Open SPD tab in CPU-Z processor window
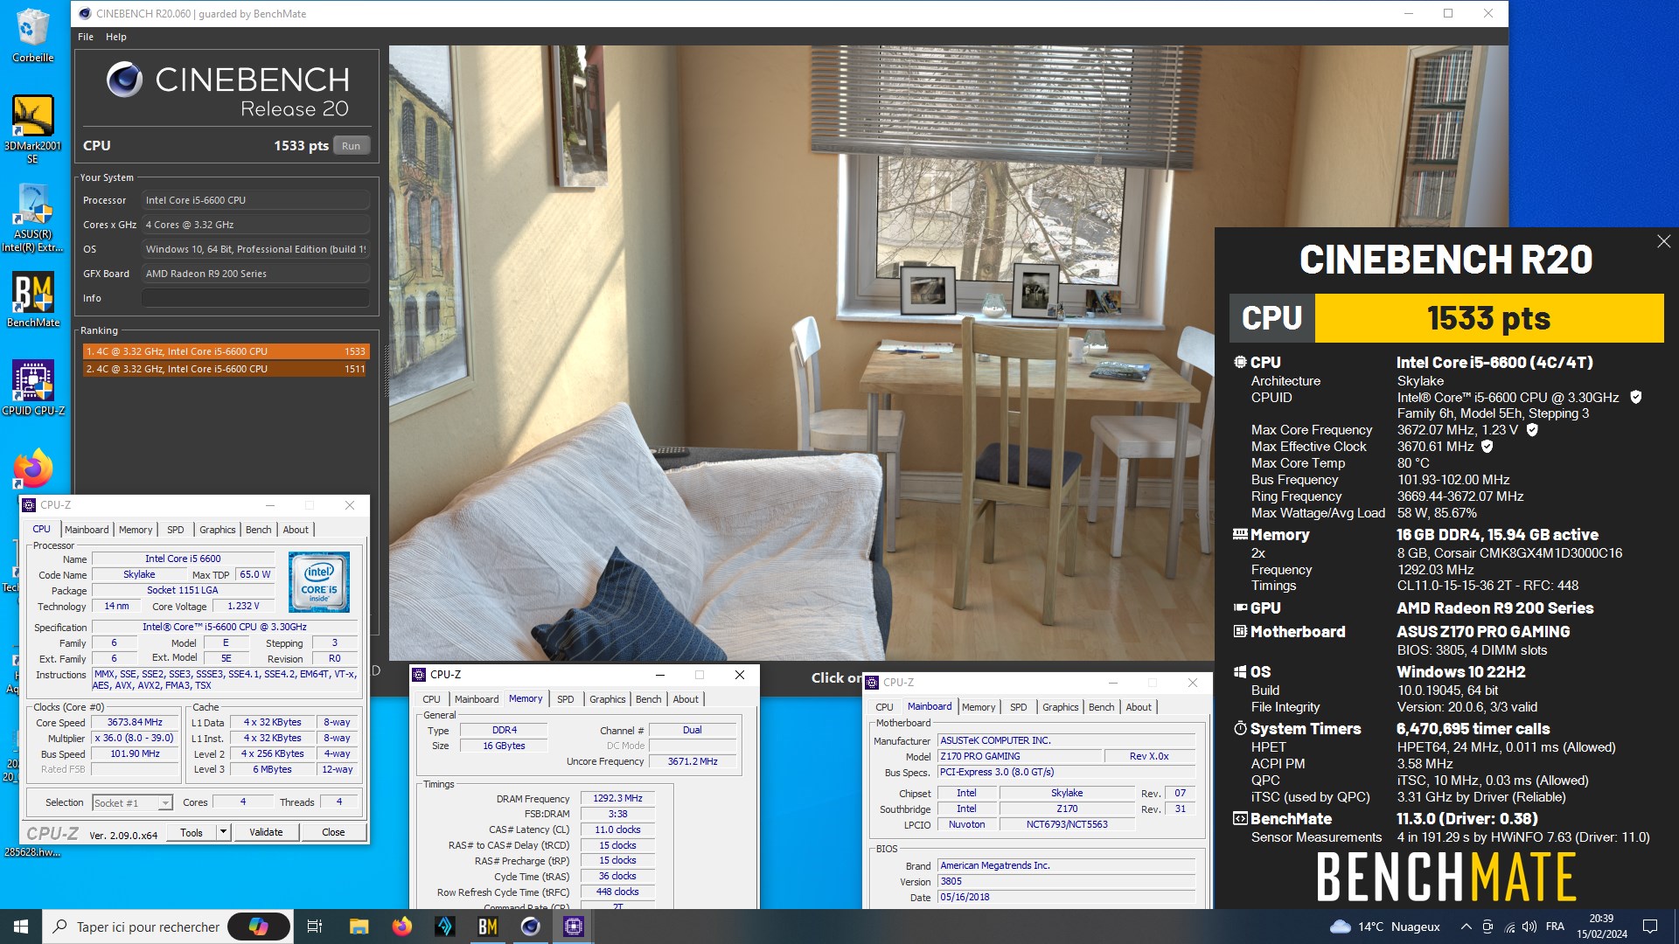The width and height of the screenshot is (1679, 944). click(x=176, y=530)
